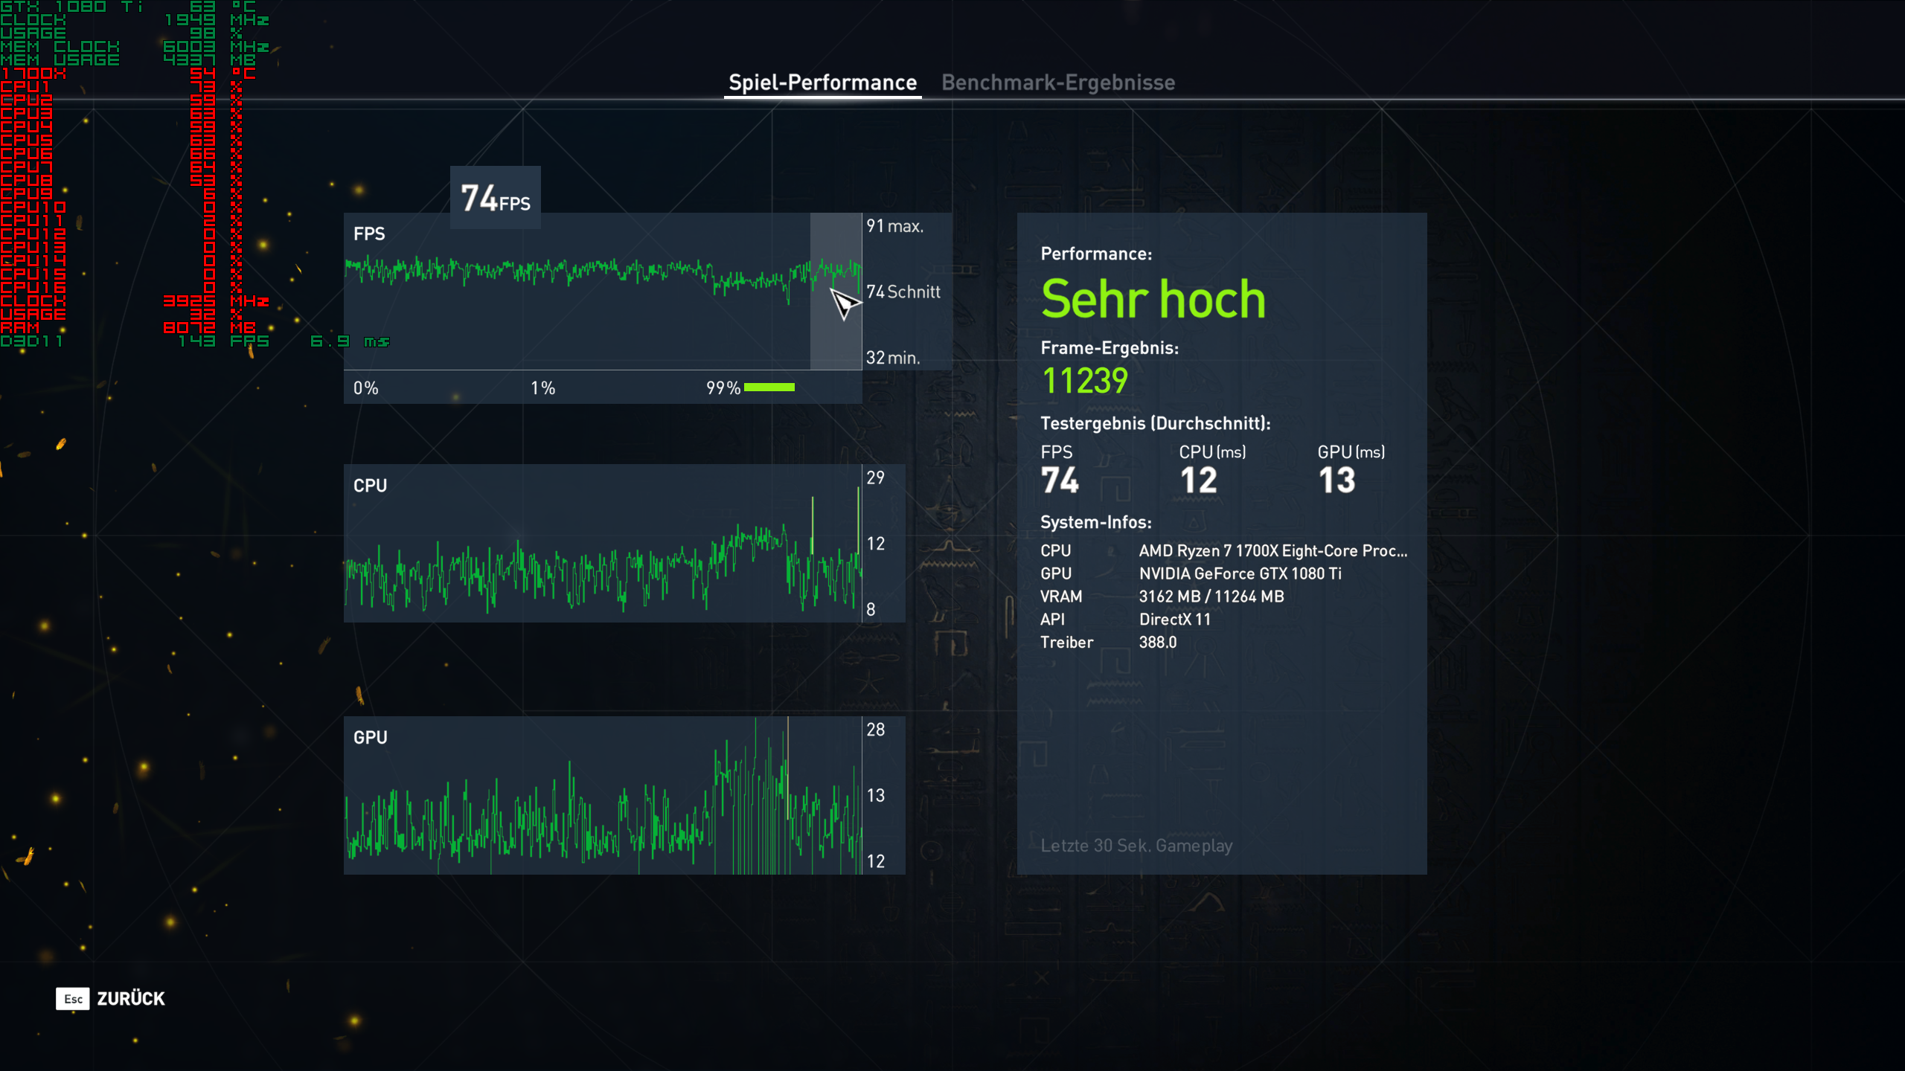
Task: Click the 91 max. FPS label
Action: click(x=894, y=226)
